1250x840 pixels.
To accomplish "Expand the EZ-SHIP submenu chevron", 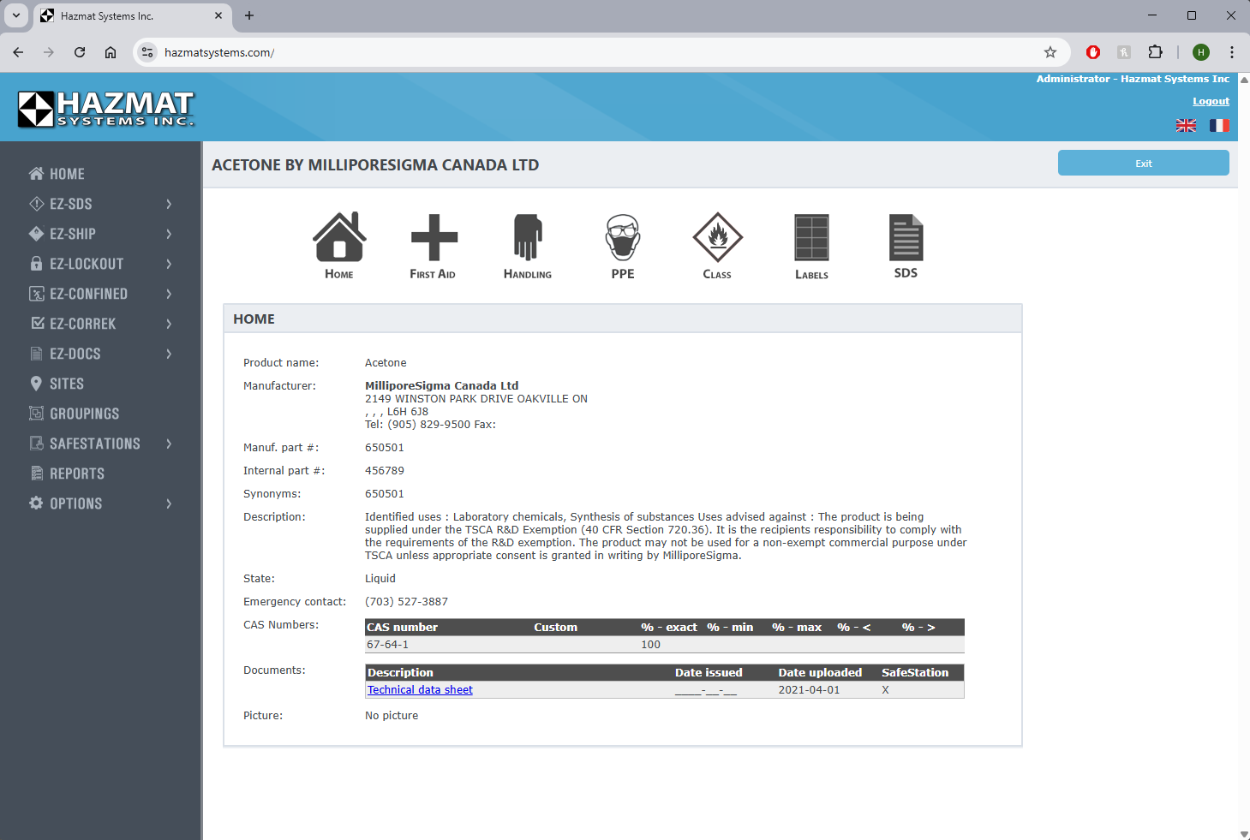I will click(169, 234).
